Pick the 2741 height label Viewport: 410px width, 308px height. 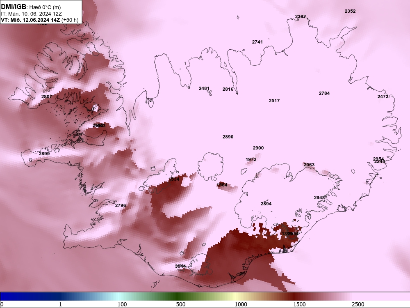(257, 42)
